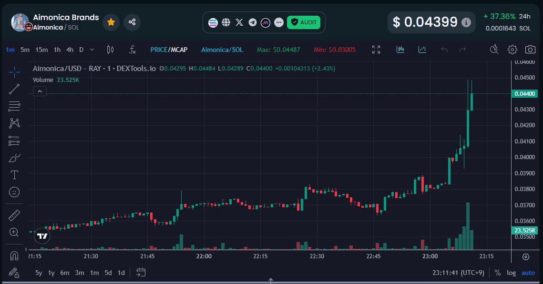Select the pattern drawing tool

click(x=14, y=123)
